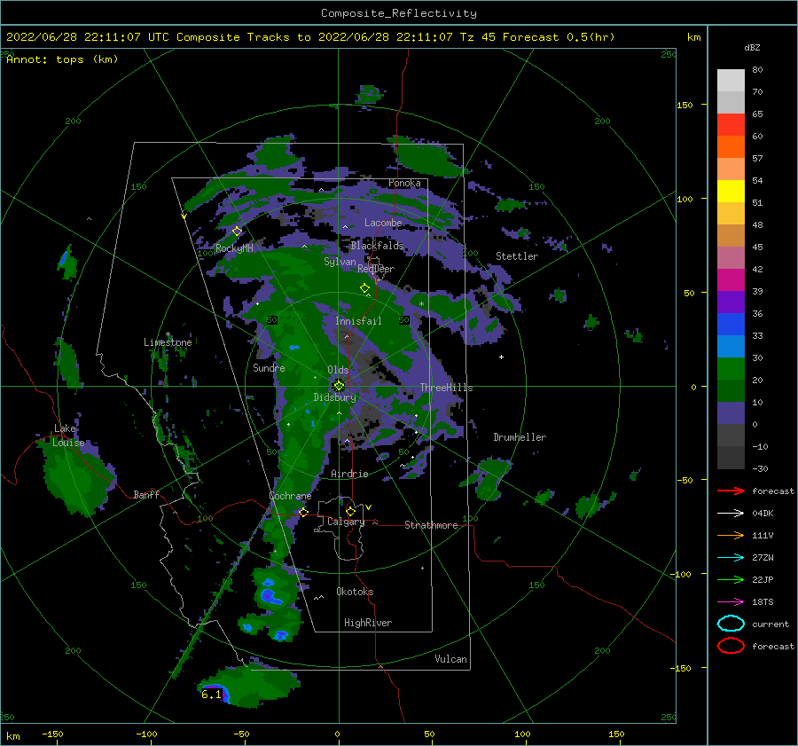Screen dimensions: 798x746
Task: Click the bright magenta swatch in dBZ scale
Action: (x=731, y=280)
